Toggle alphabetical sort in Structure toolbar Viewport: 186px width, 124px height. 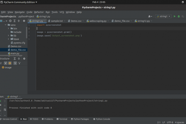(x=1, y=63)
